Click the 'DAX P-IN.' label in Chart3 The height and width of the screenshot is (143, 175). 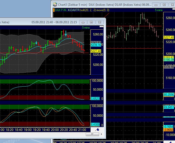61,10
